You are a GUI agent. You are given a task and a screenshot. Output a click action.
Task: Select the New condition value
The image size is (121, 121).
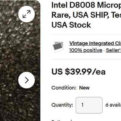[84, 88]
